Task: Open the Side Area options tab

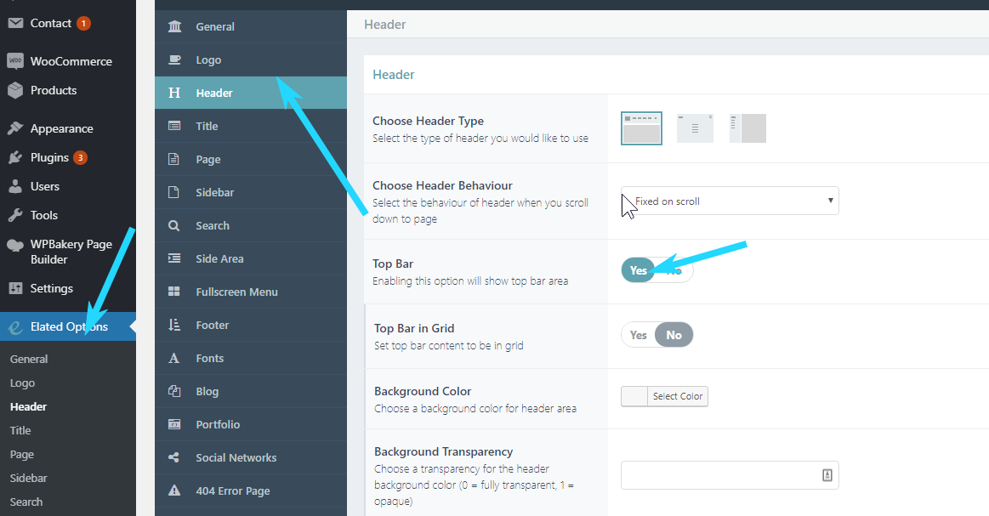Action: pyautogui.click(x=250, y=258)
